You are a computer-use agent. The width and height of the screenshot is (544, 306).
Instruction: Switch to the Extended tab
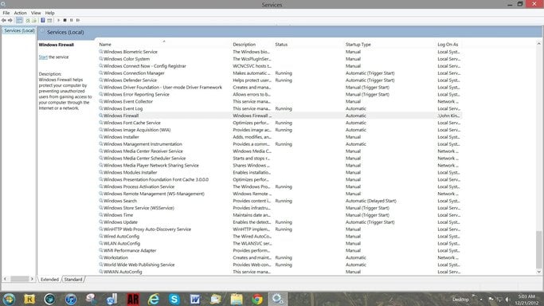click(x=49, y=279)
